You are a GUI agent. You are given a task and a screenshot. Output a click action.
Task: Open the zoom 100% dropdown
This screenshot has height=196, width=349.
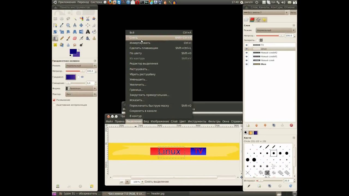[142, 182]
